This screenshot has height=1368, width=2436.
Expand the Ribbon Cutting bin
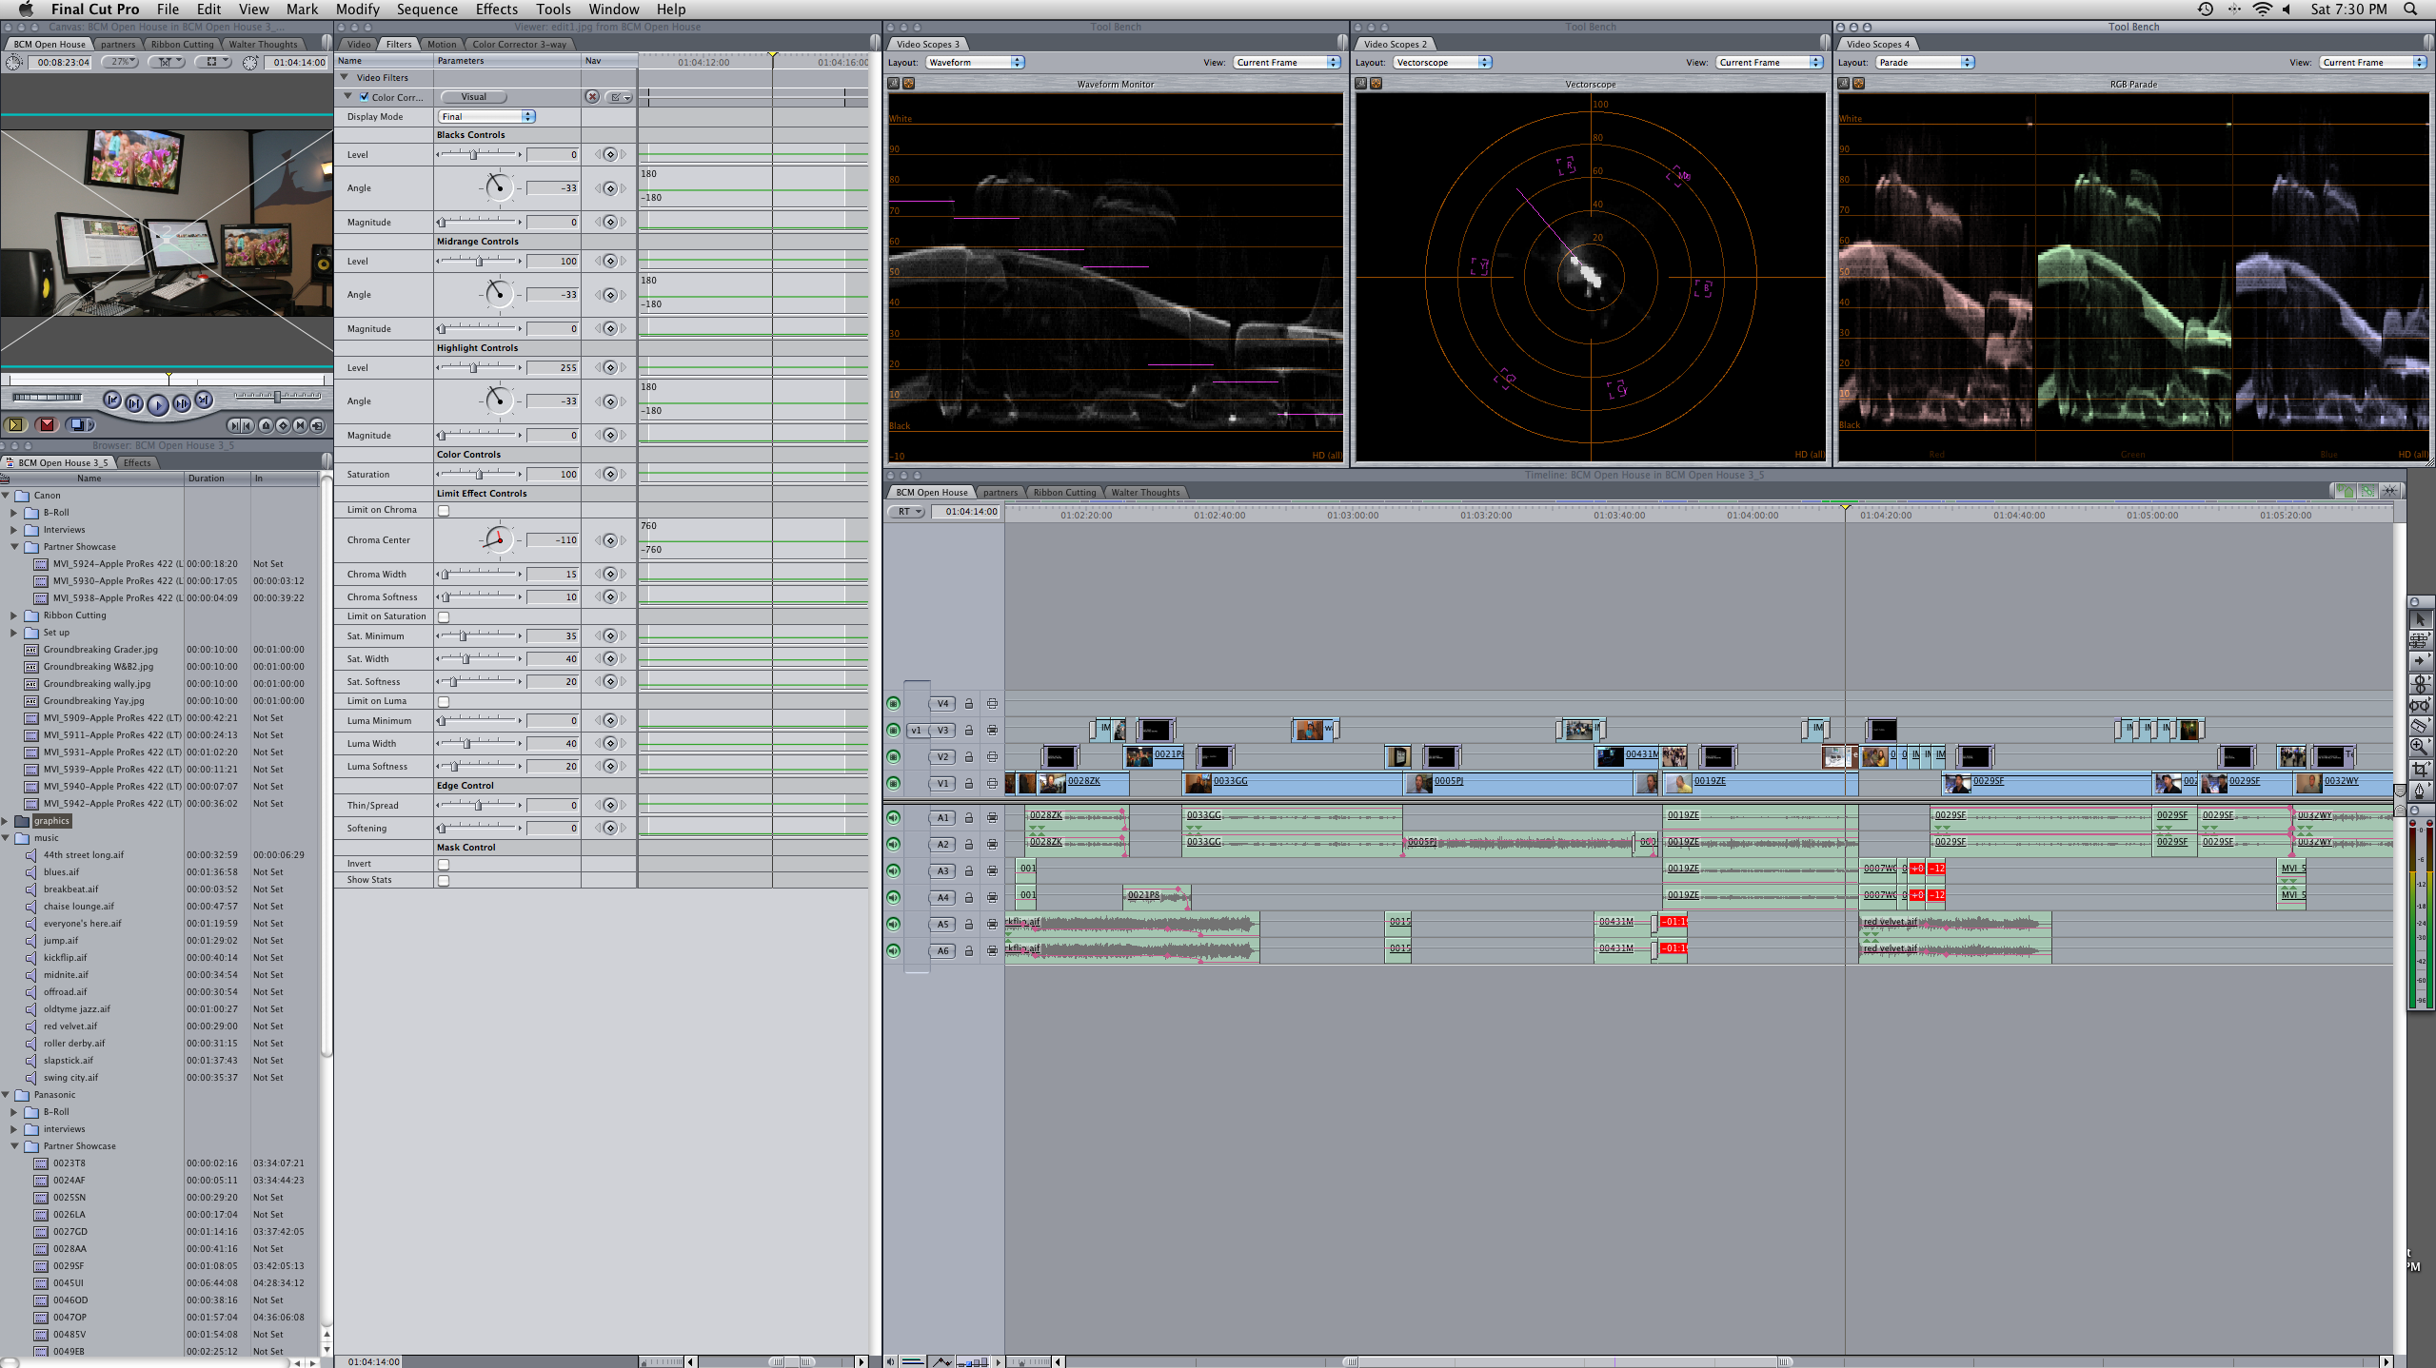[x=13, y=616]
